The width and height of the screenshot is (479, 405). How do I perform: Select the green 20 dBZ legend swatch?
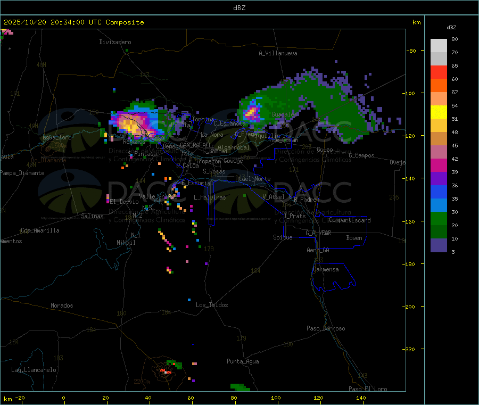(439, 218)
